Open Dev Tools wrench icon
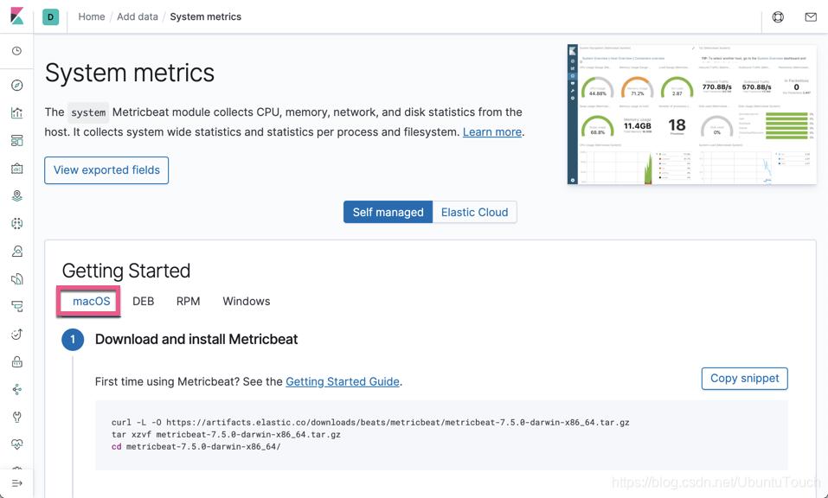This screenshot has height=498, width=828. tap(16, 417)
